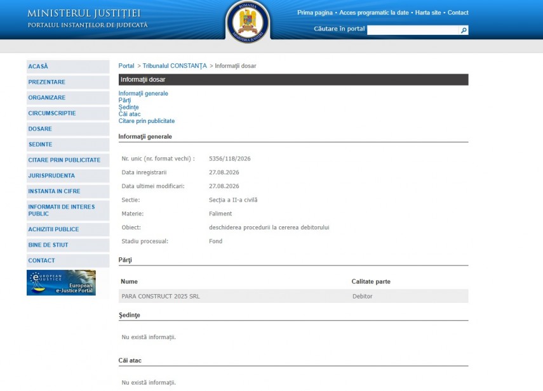Click Secția a II-a civilă value

pos(233,200)
